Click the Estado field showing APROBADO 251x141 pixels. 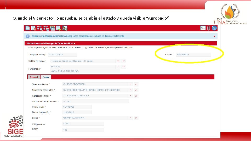pyautogui.click(x=193, y=55)
